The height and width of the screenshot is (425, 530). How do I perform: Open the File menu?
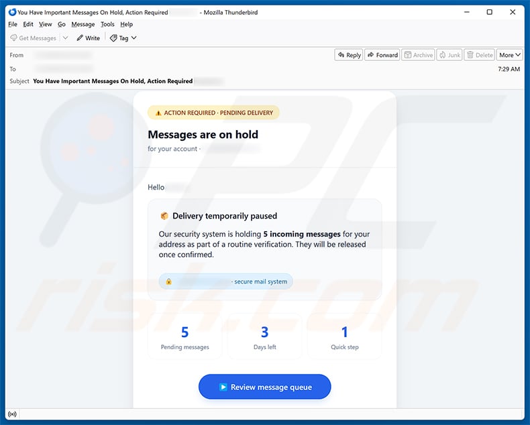click(13, 24)
